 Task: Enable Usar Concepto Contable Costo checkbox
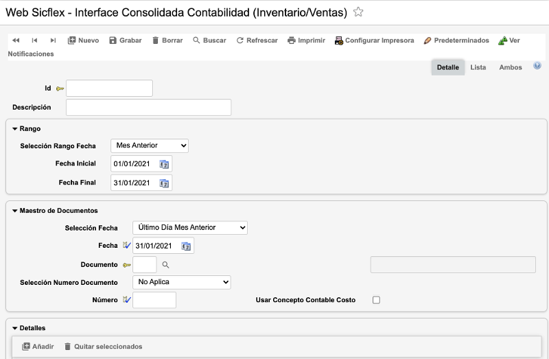tap(376, 300)
